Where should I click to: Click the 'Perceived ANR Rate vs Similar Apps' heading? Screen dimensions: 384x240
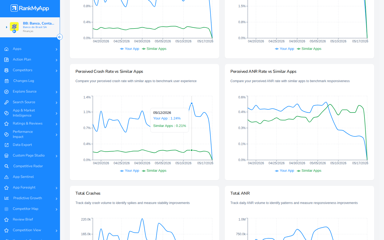coord(263,71)
